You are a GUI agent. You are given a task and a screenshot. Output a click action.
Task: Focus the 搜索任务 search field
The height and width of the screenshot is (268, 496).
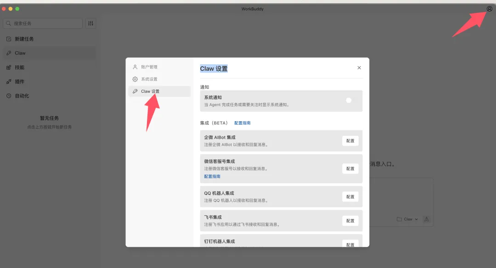(x=43, y=23)
